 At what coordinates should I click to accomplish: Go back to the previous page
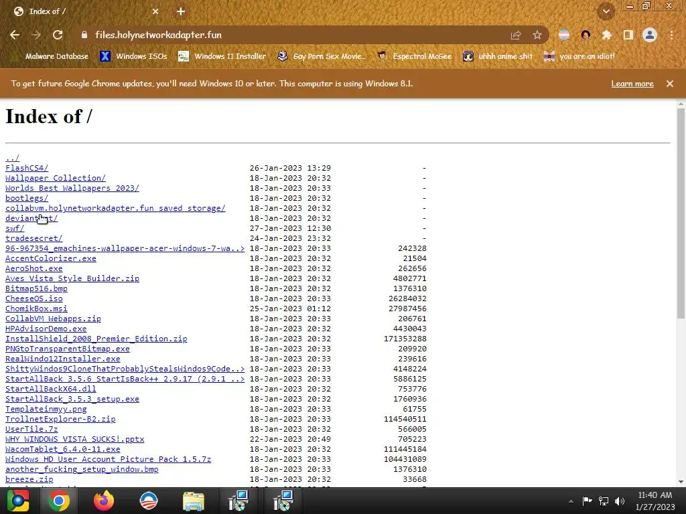coord(15,35)
